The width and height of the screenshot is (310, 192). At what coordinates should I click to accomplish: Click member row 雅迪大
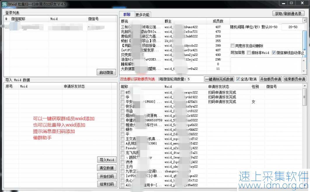click(x=211, y=125)
